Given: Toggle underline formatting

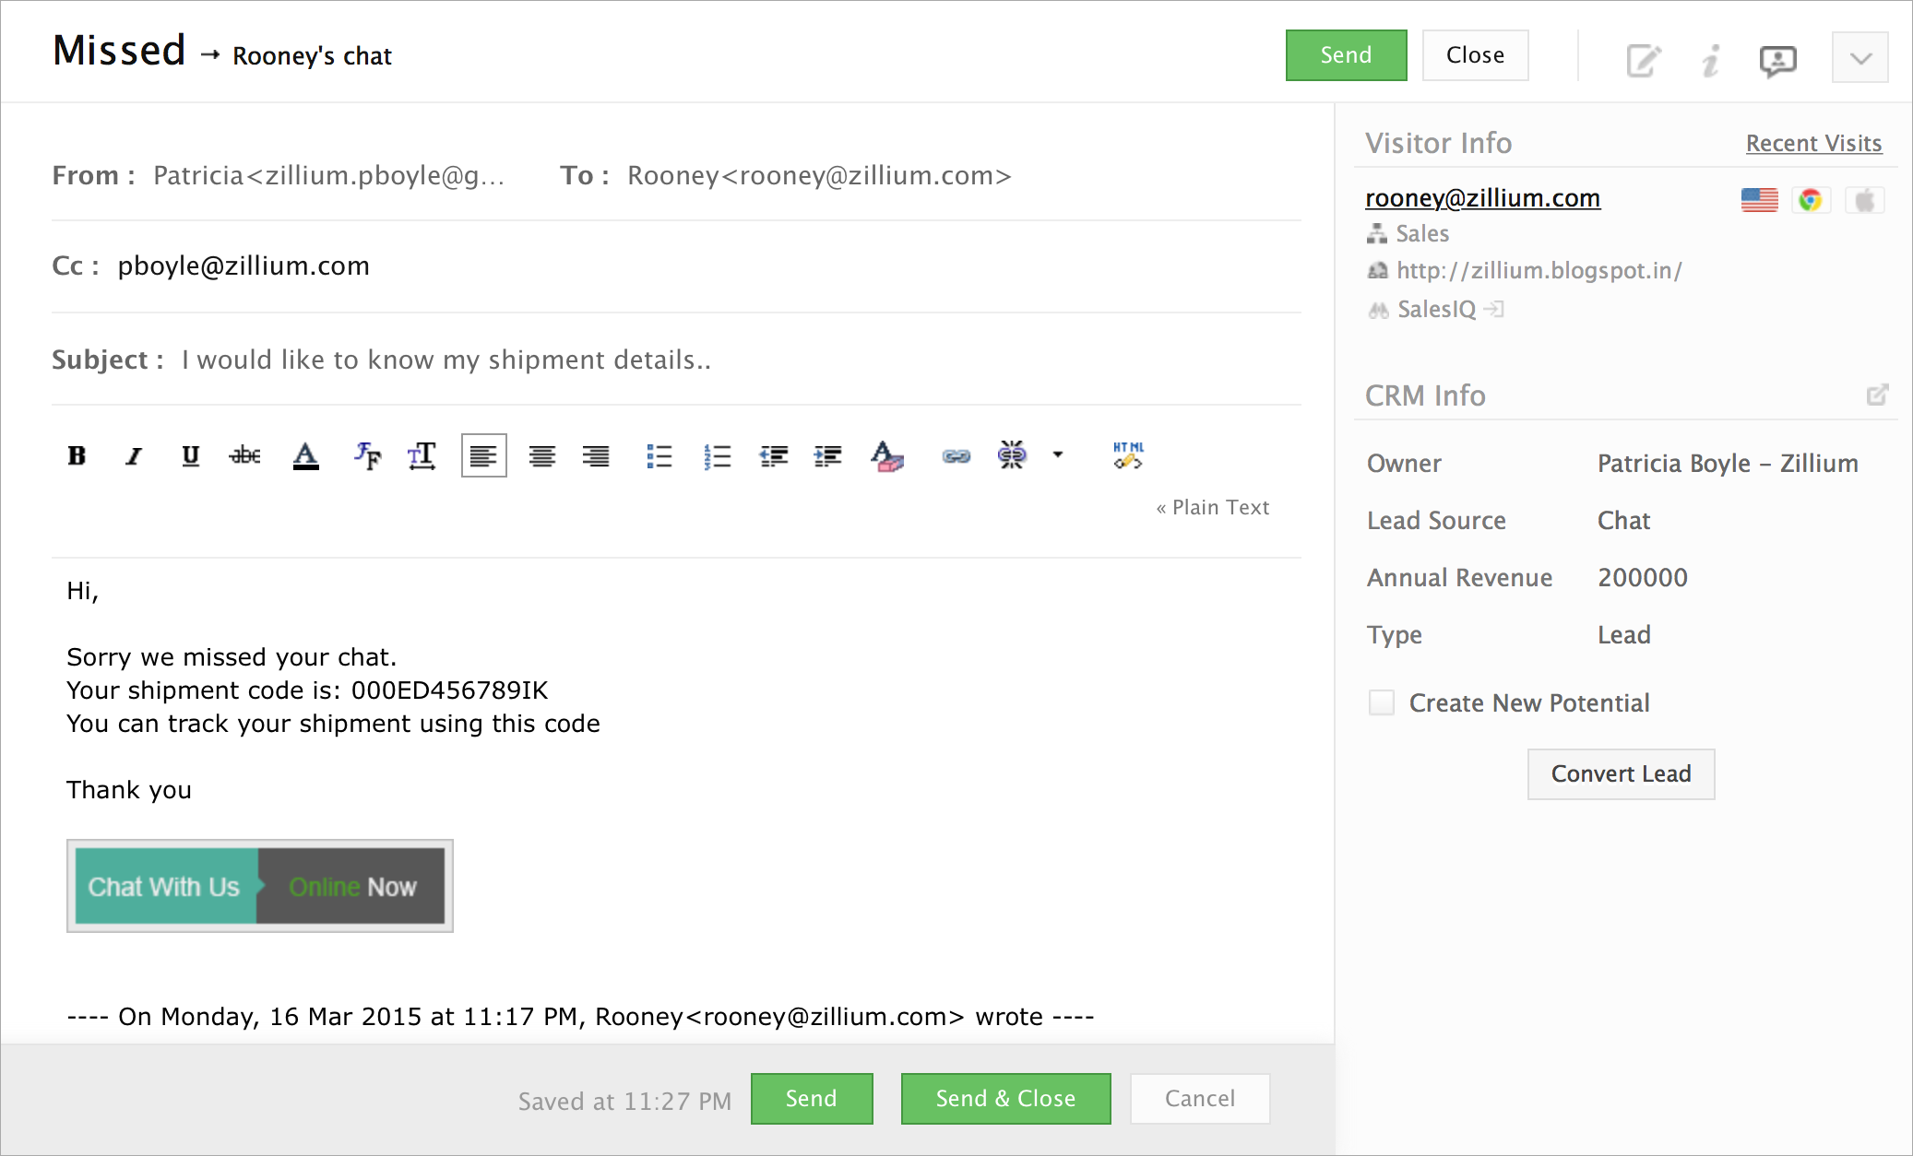Looking at the screenshot, I should click(x=190, y=455).
